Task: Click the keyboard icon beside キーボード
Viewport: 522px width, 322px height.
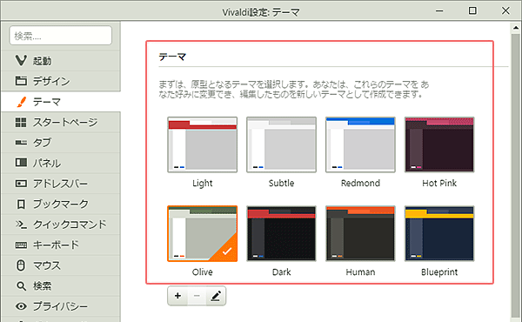Action: pyautogui.click(x=21, y=245)
